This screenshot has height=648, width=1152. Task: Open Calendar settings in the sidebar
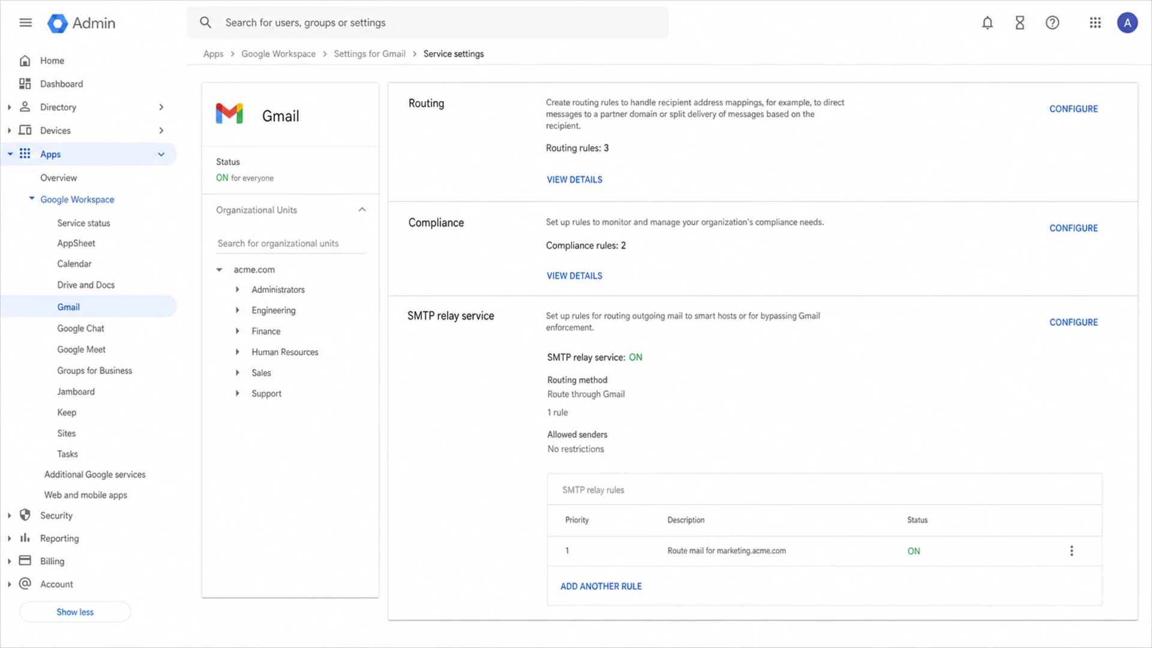coord(74,264)
